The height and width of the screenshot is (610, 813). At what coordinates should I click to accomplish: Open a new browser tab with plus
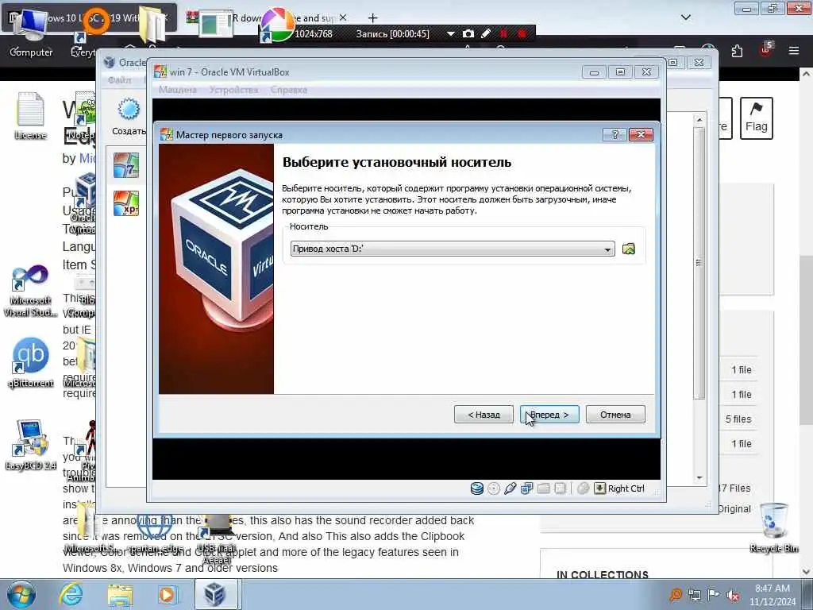click(373, 18)
